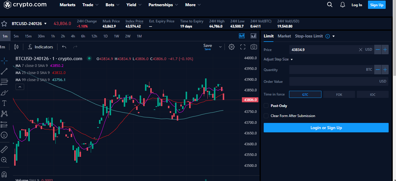Switch to the Market order tab
396x181 pixels.
[284, 36]
